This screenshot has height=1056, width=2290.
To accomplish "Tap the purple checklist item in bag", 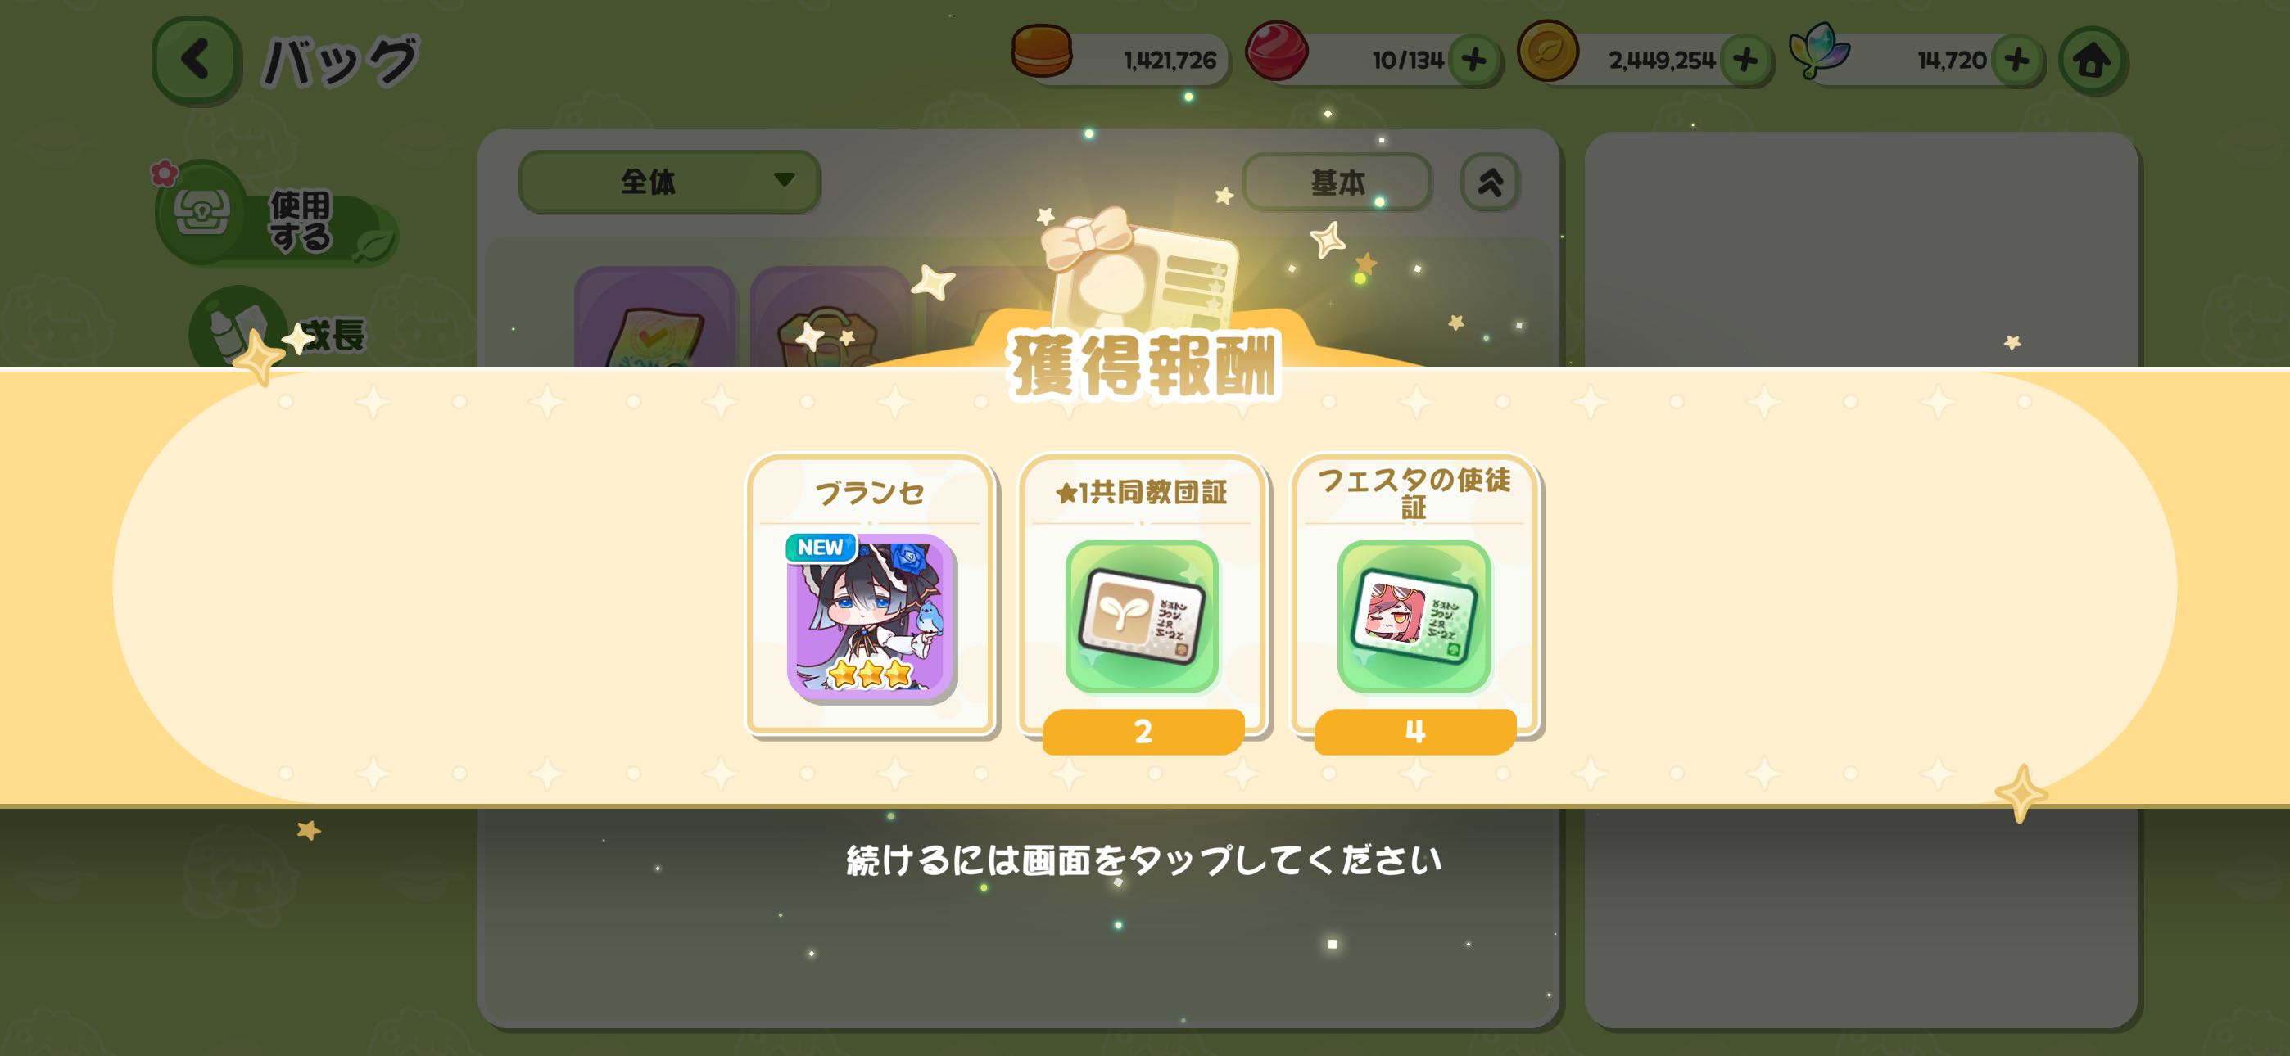I will (x=655, y=318).
